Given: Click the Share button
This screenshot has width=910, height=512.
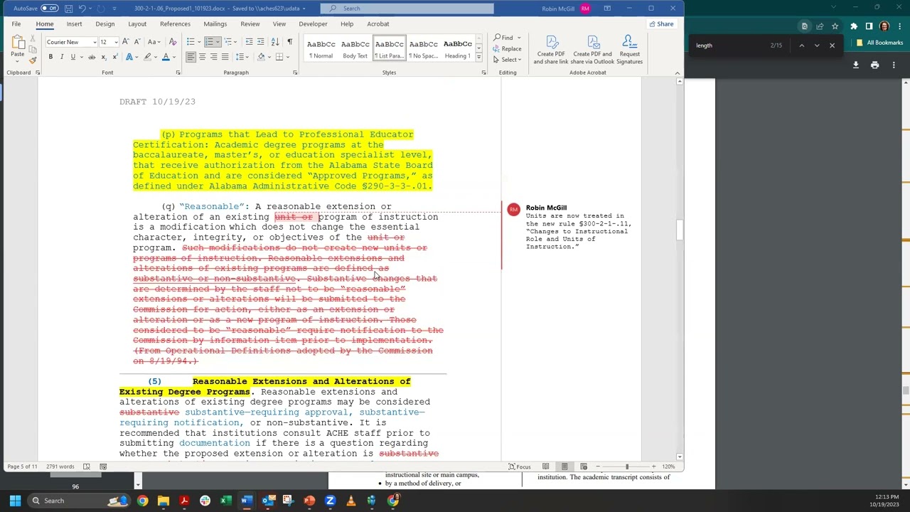Looking at the screenshot, I should tap(661, 24).
